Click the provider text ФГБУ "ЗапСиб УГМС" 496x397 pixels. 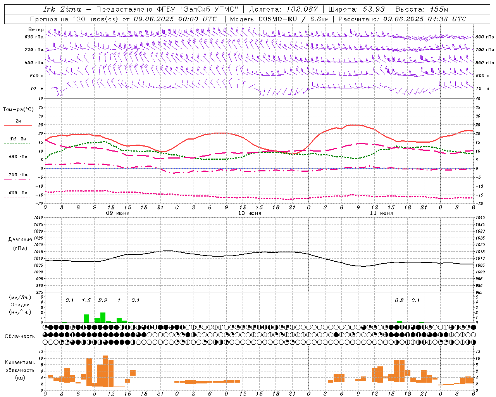(x=198, y=9)
